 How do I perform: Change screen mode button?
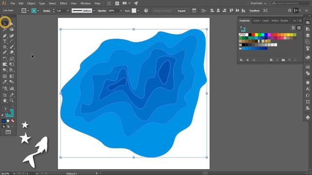pyautogui.click(x=8, y=132)
